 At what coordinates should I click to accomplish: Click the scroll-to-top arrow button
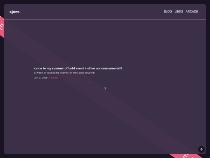(x=201, y=149)
